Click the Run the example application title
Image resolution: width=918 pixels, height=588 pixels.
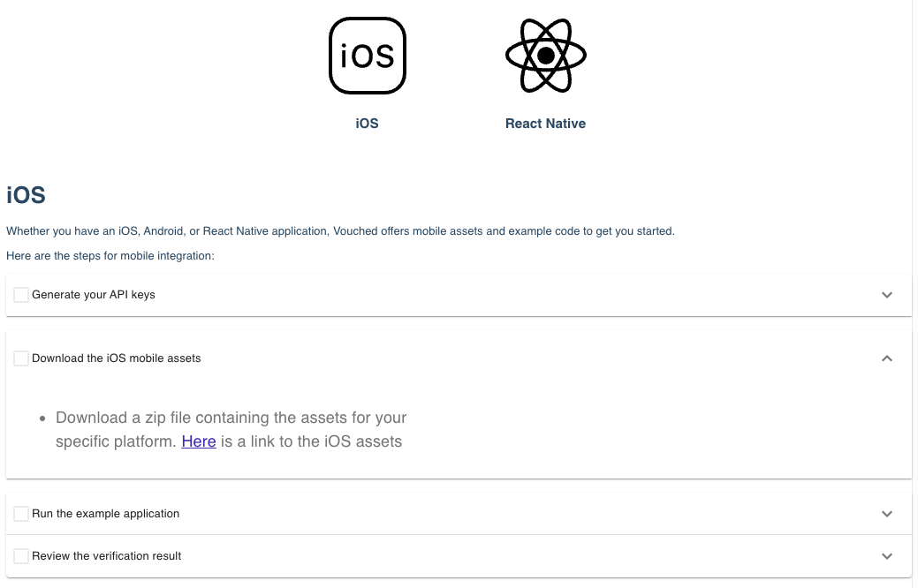[x=106, y=514]
